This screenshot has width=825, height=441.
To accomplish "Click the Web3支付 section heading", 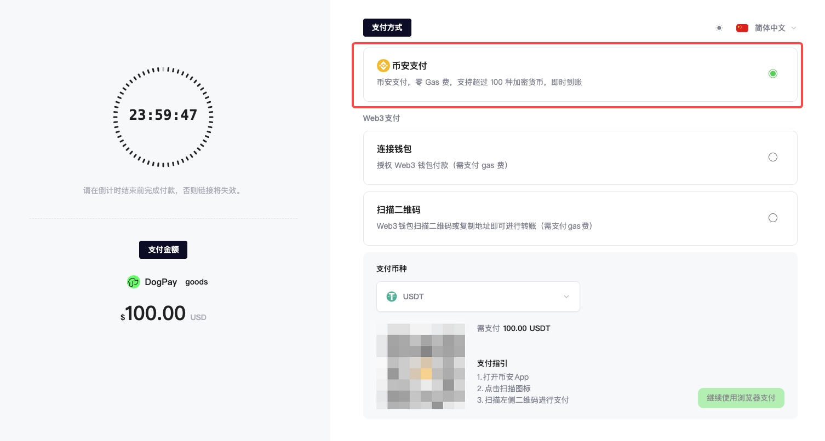I will pos(381,118).
